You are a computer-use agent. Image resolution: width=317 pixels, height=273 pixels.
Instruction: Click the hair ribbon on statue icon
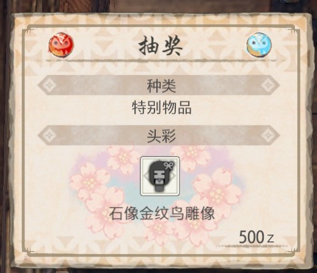169,165
